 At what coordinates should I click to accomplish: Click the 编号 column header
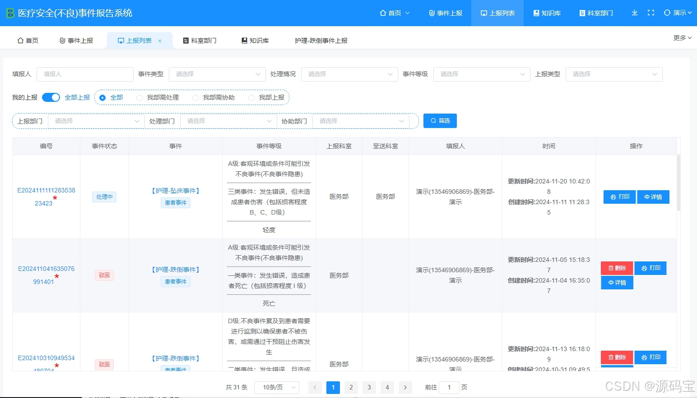coord(46,146)
